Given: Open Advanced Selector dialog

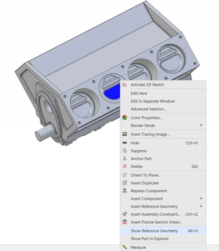Looking at the screenshot, I should coord(163,109).
